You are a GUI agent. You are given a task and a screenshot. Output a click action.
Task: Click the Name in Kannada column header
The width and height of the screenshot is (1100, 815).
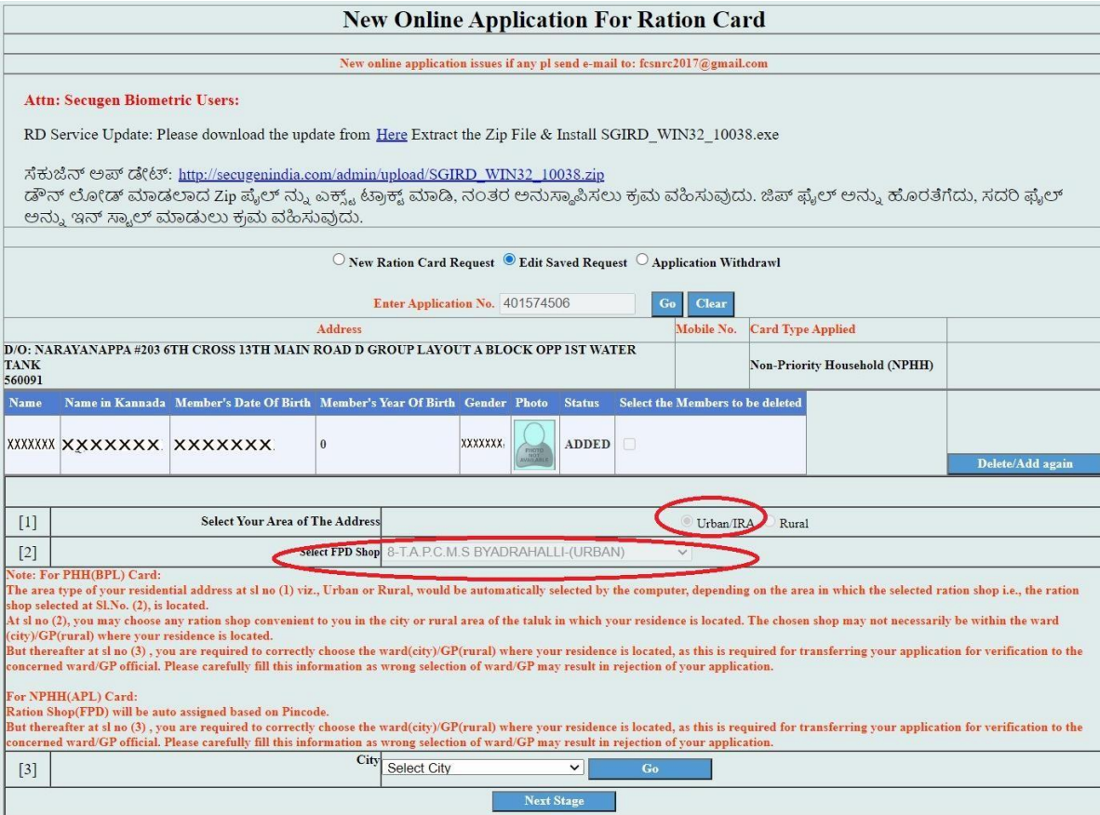115,403
